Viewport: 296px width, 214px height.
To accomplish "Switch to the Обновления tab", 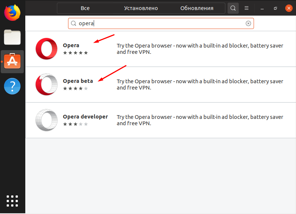I will point(197,8).
